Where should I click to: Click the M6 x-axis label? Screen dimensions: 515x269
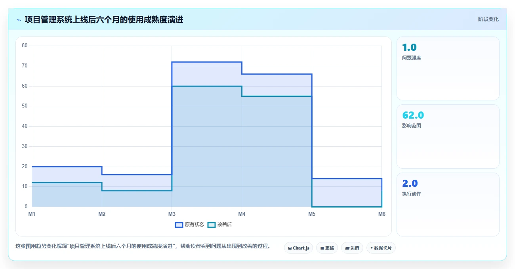point(381,214)
